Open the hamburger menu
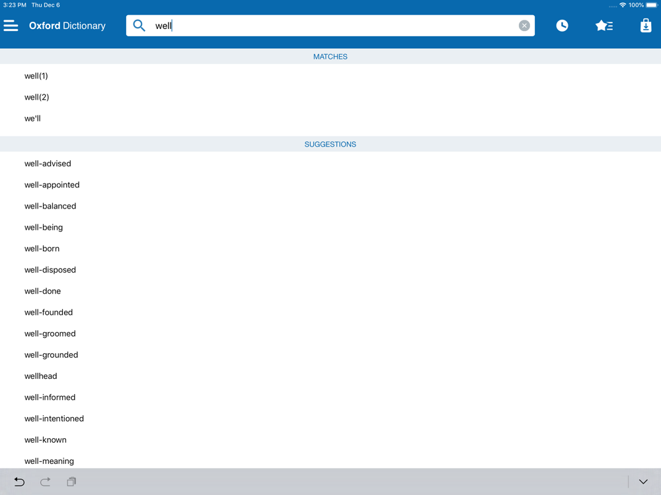This screenshot has width=661, height=495. (x=11, y=26)
